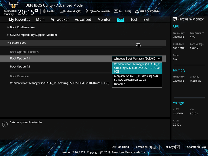Click the Hardware Monitor screen icon
The image size is (208, 156).
coord(175,19)
